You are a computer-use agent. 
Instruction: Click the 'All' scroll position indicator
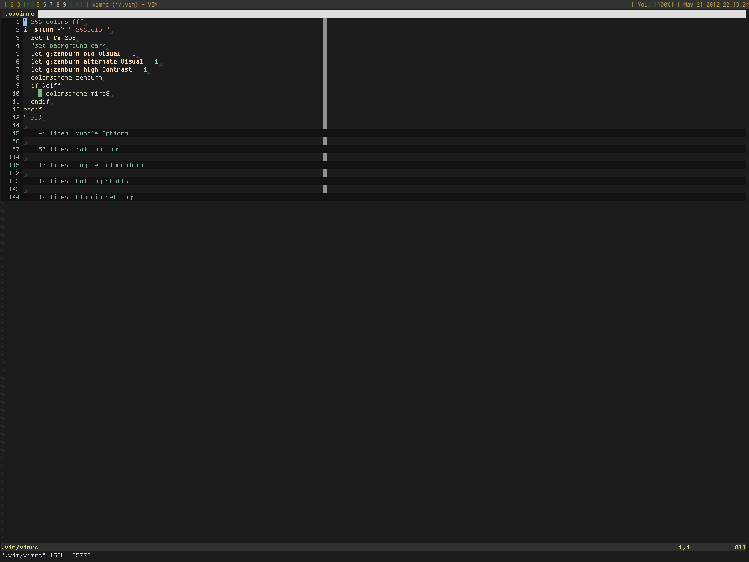[x=740, y=547]
